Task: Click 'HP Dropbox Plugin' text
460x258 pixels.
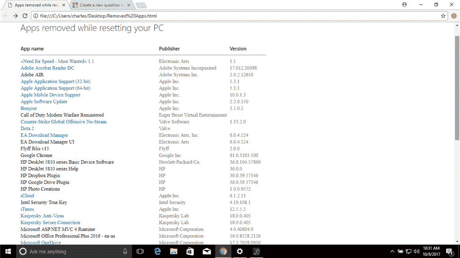Action: (40, 175)
